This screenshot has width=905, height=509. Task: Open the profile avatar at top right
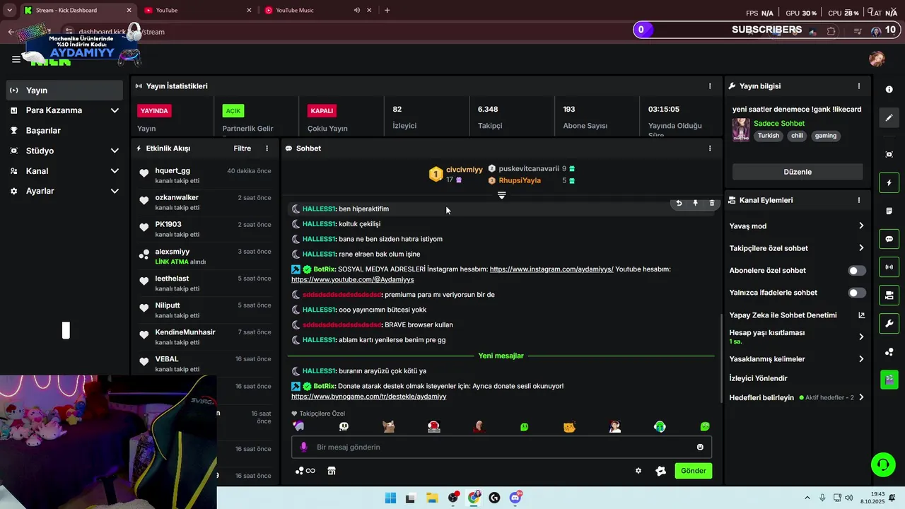click(877, 59)
